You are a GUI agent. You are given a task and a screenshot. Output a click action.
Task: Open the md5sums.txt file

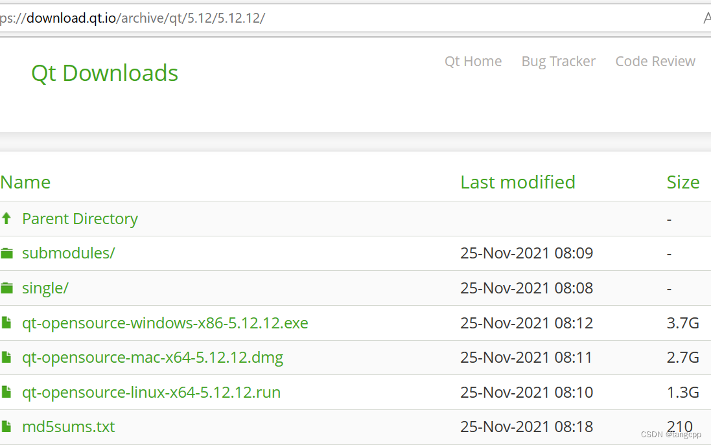[x=68, y=426]
